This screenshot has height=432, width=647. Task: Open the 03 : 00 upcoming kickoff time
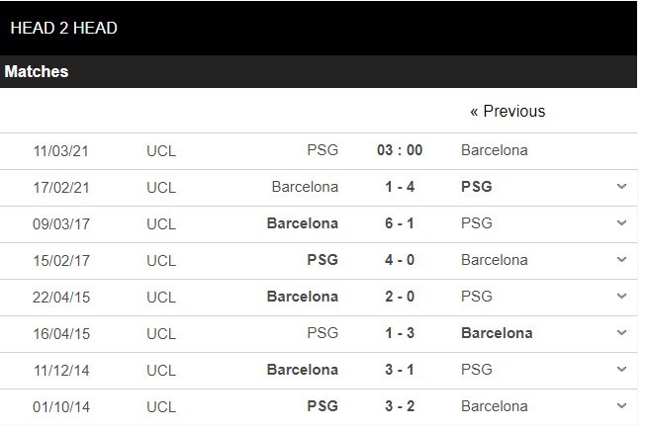pos(400,150)
